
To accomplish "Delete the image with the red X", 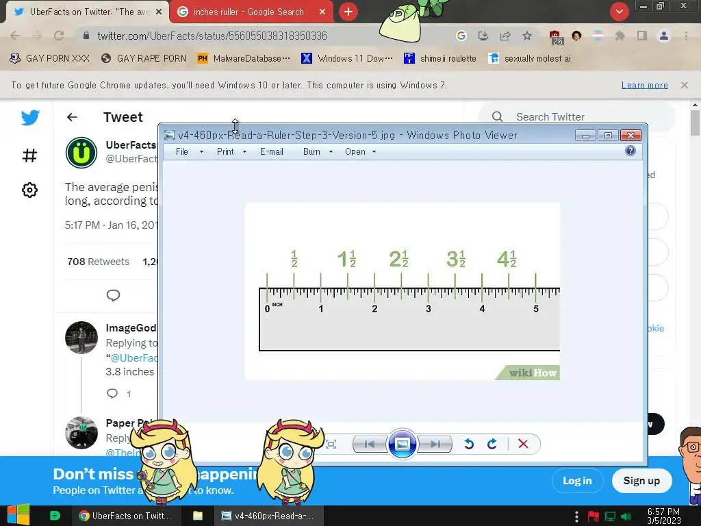I will [523, 444].
